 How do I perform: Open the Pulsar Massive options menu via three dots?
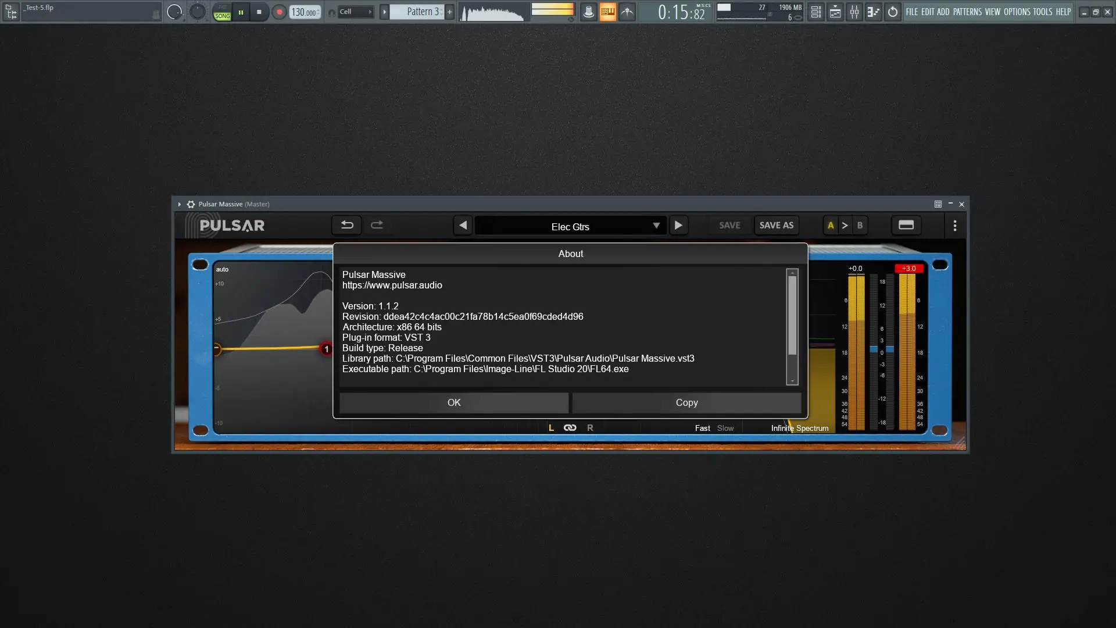[x=954, y=226]
